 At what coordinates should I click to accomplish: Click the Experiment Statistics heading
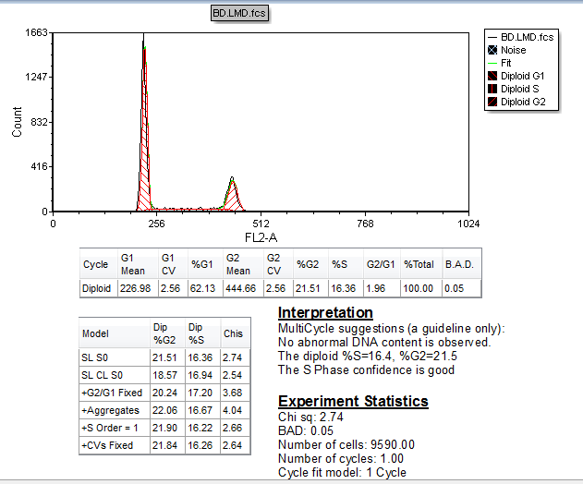(x=353, y=402)
